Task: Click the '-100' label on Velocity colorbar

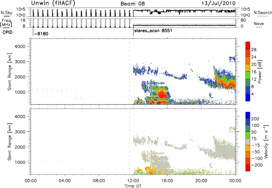Action: coord(257,158)
